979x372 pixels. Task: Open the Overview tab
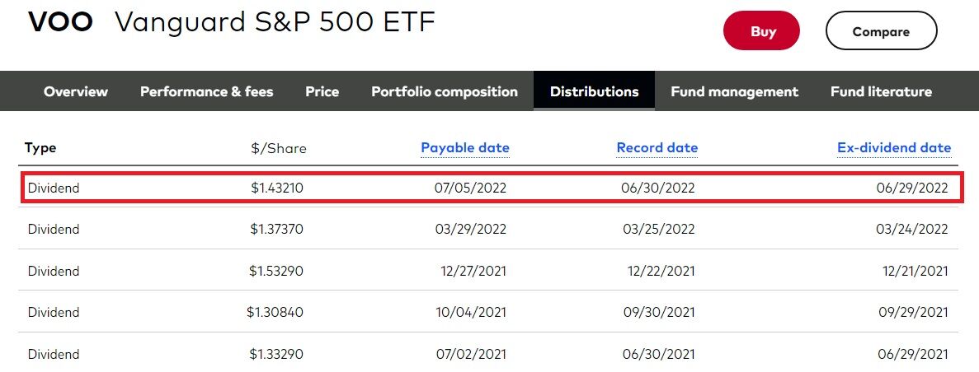(76, 91)
